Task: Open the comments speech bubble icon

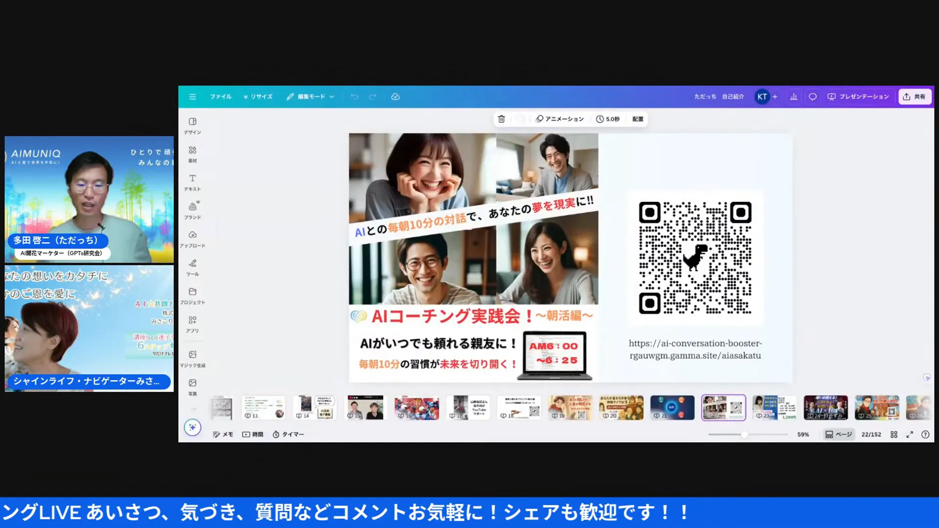Action: click(813, 97)
